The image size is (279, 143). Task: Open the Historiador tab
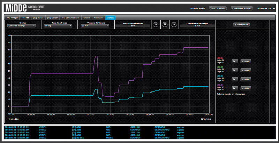[x=99, y=17]
